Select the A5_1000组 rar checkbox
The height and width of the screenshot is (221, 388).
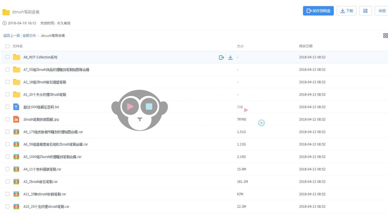7,157
